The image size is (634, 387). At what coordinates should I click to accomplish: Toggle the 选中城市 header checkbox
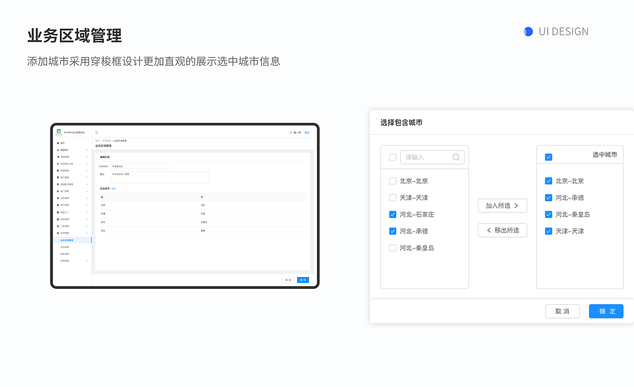548,156
